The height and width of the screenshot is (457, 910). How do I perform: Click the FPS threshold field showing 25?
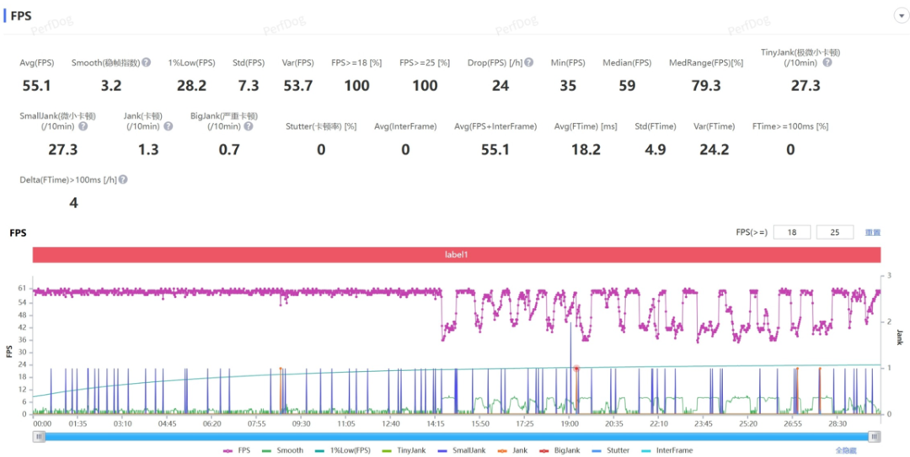[x=835, y=232]
